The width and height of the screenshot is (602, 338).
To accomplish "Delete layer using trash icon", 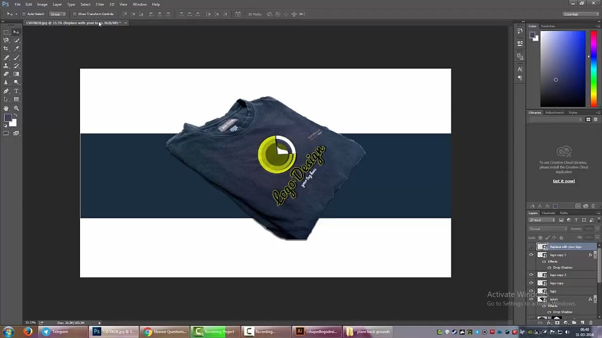I will pos(591,323).
